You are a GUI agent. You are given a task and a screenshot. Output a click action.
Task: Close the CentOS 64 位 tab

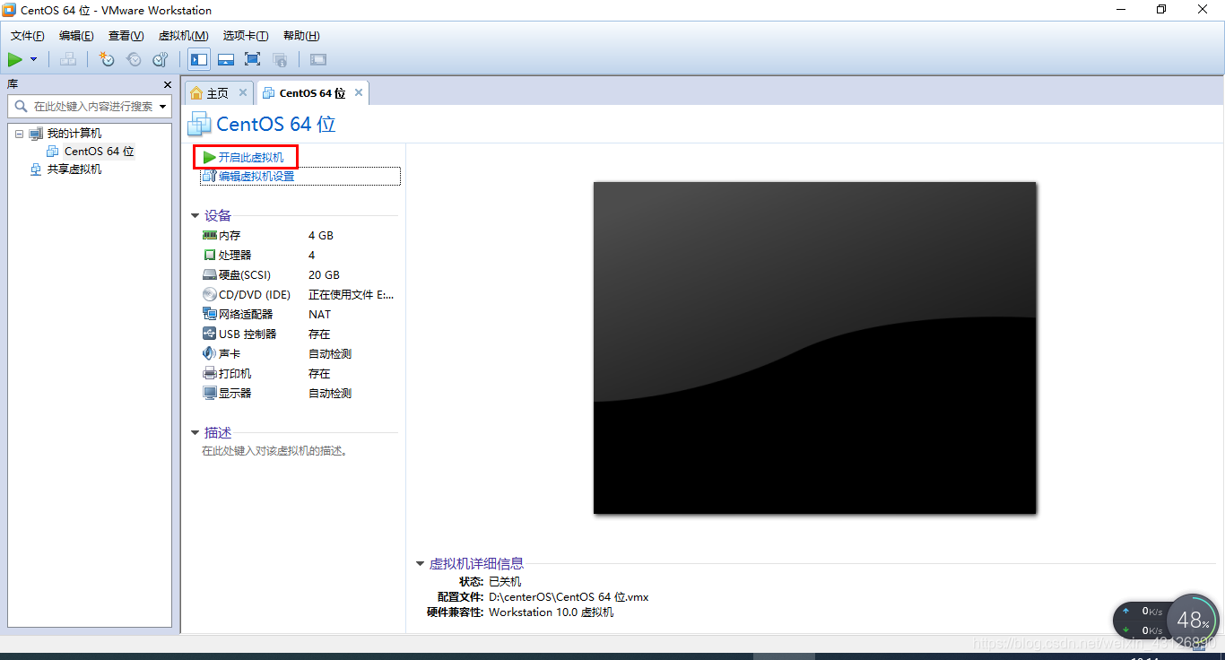click(x=359, y=92)
